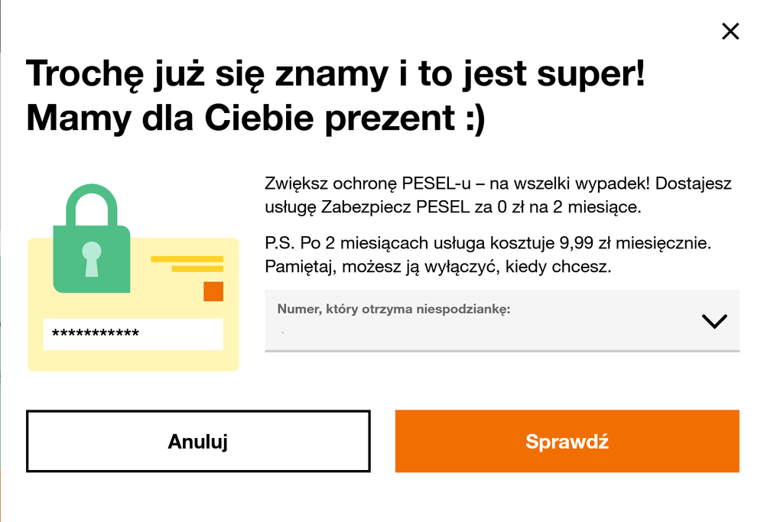Viewport: 764px width, 522px height.
Task: Dismiss the dialog with the X
Action: click(x=730, y=31)
